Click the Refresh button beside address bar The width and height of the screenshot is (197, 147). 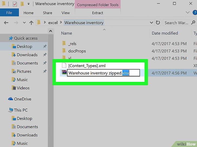click(158, 23)
